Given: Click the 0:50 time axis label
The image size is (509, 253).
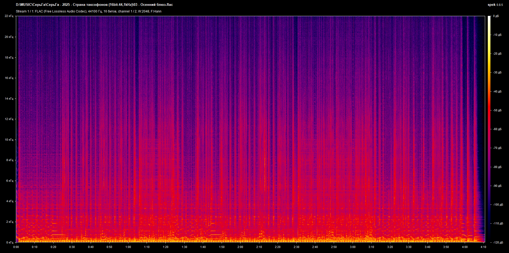Looking at the screenshot, I should [x=109, y=247].
